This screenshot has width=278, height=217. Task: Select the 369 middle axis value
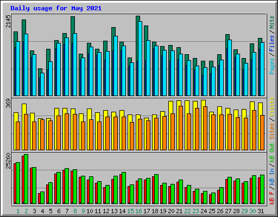coord(8,103)
